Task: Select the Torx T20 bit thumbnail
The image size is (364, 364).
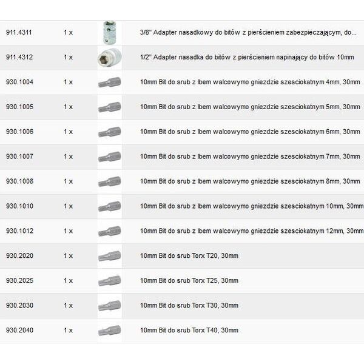Action: point(110,256)
